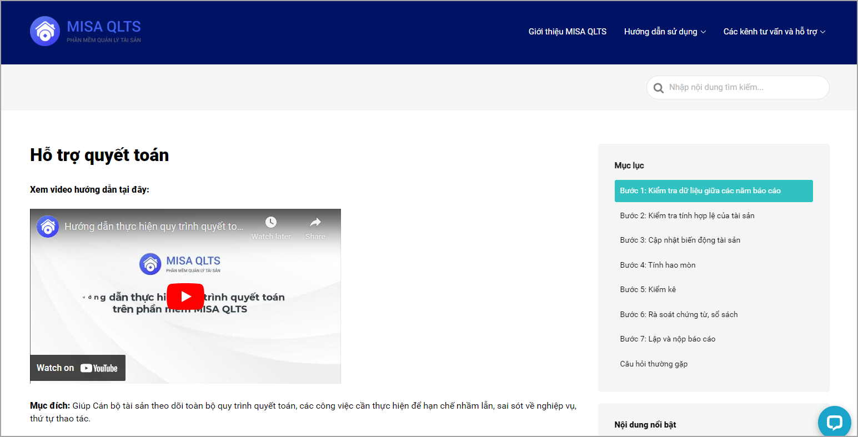Click the search input field
The image size is (858, 437).
(x=738, y=88)
